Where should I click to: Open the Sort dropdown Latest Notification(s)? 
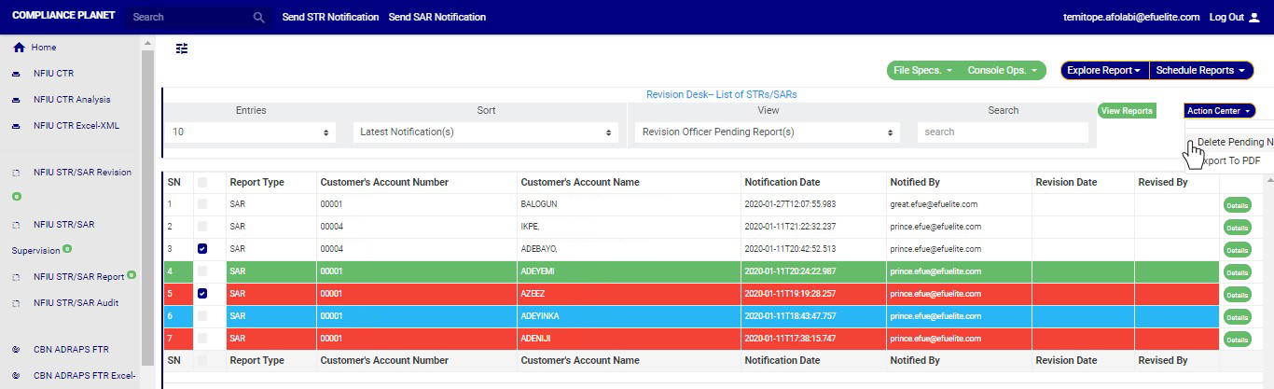486,132
